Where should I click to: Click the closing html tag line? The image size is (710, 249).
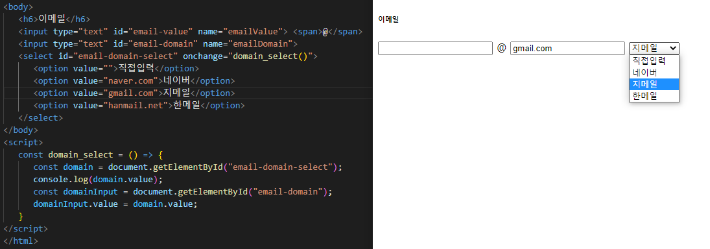point(20,241)
